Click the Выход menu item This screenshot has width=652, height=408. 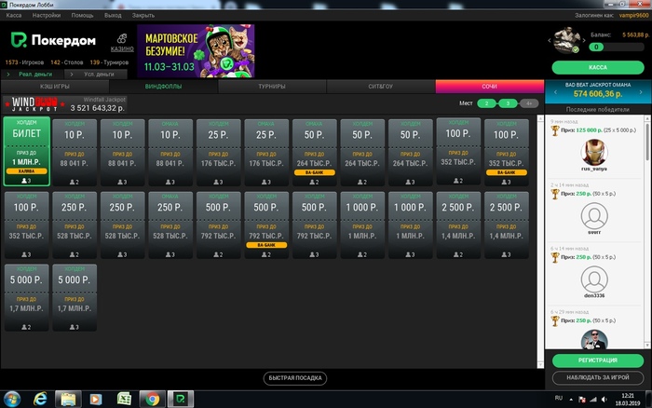click(113, 15)
